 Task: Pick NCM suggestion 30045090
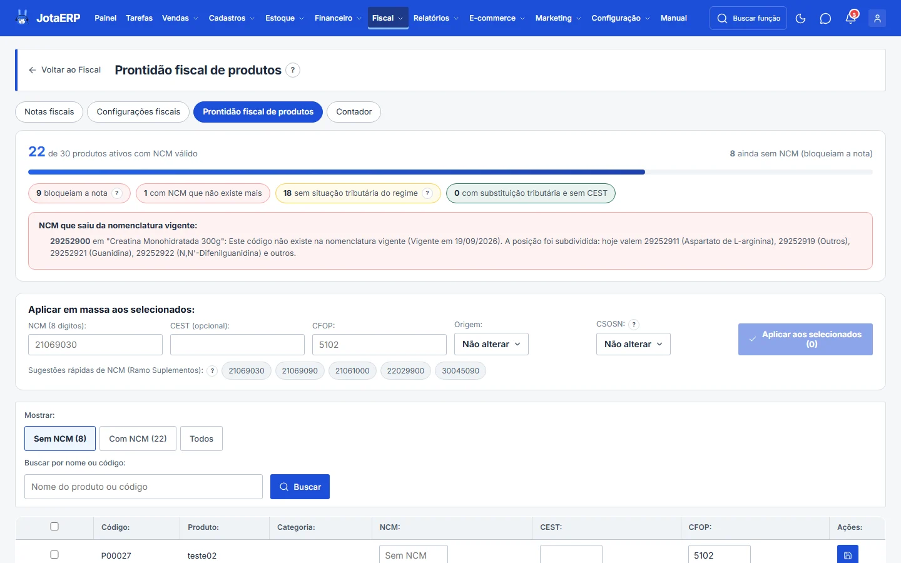461,371
